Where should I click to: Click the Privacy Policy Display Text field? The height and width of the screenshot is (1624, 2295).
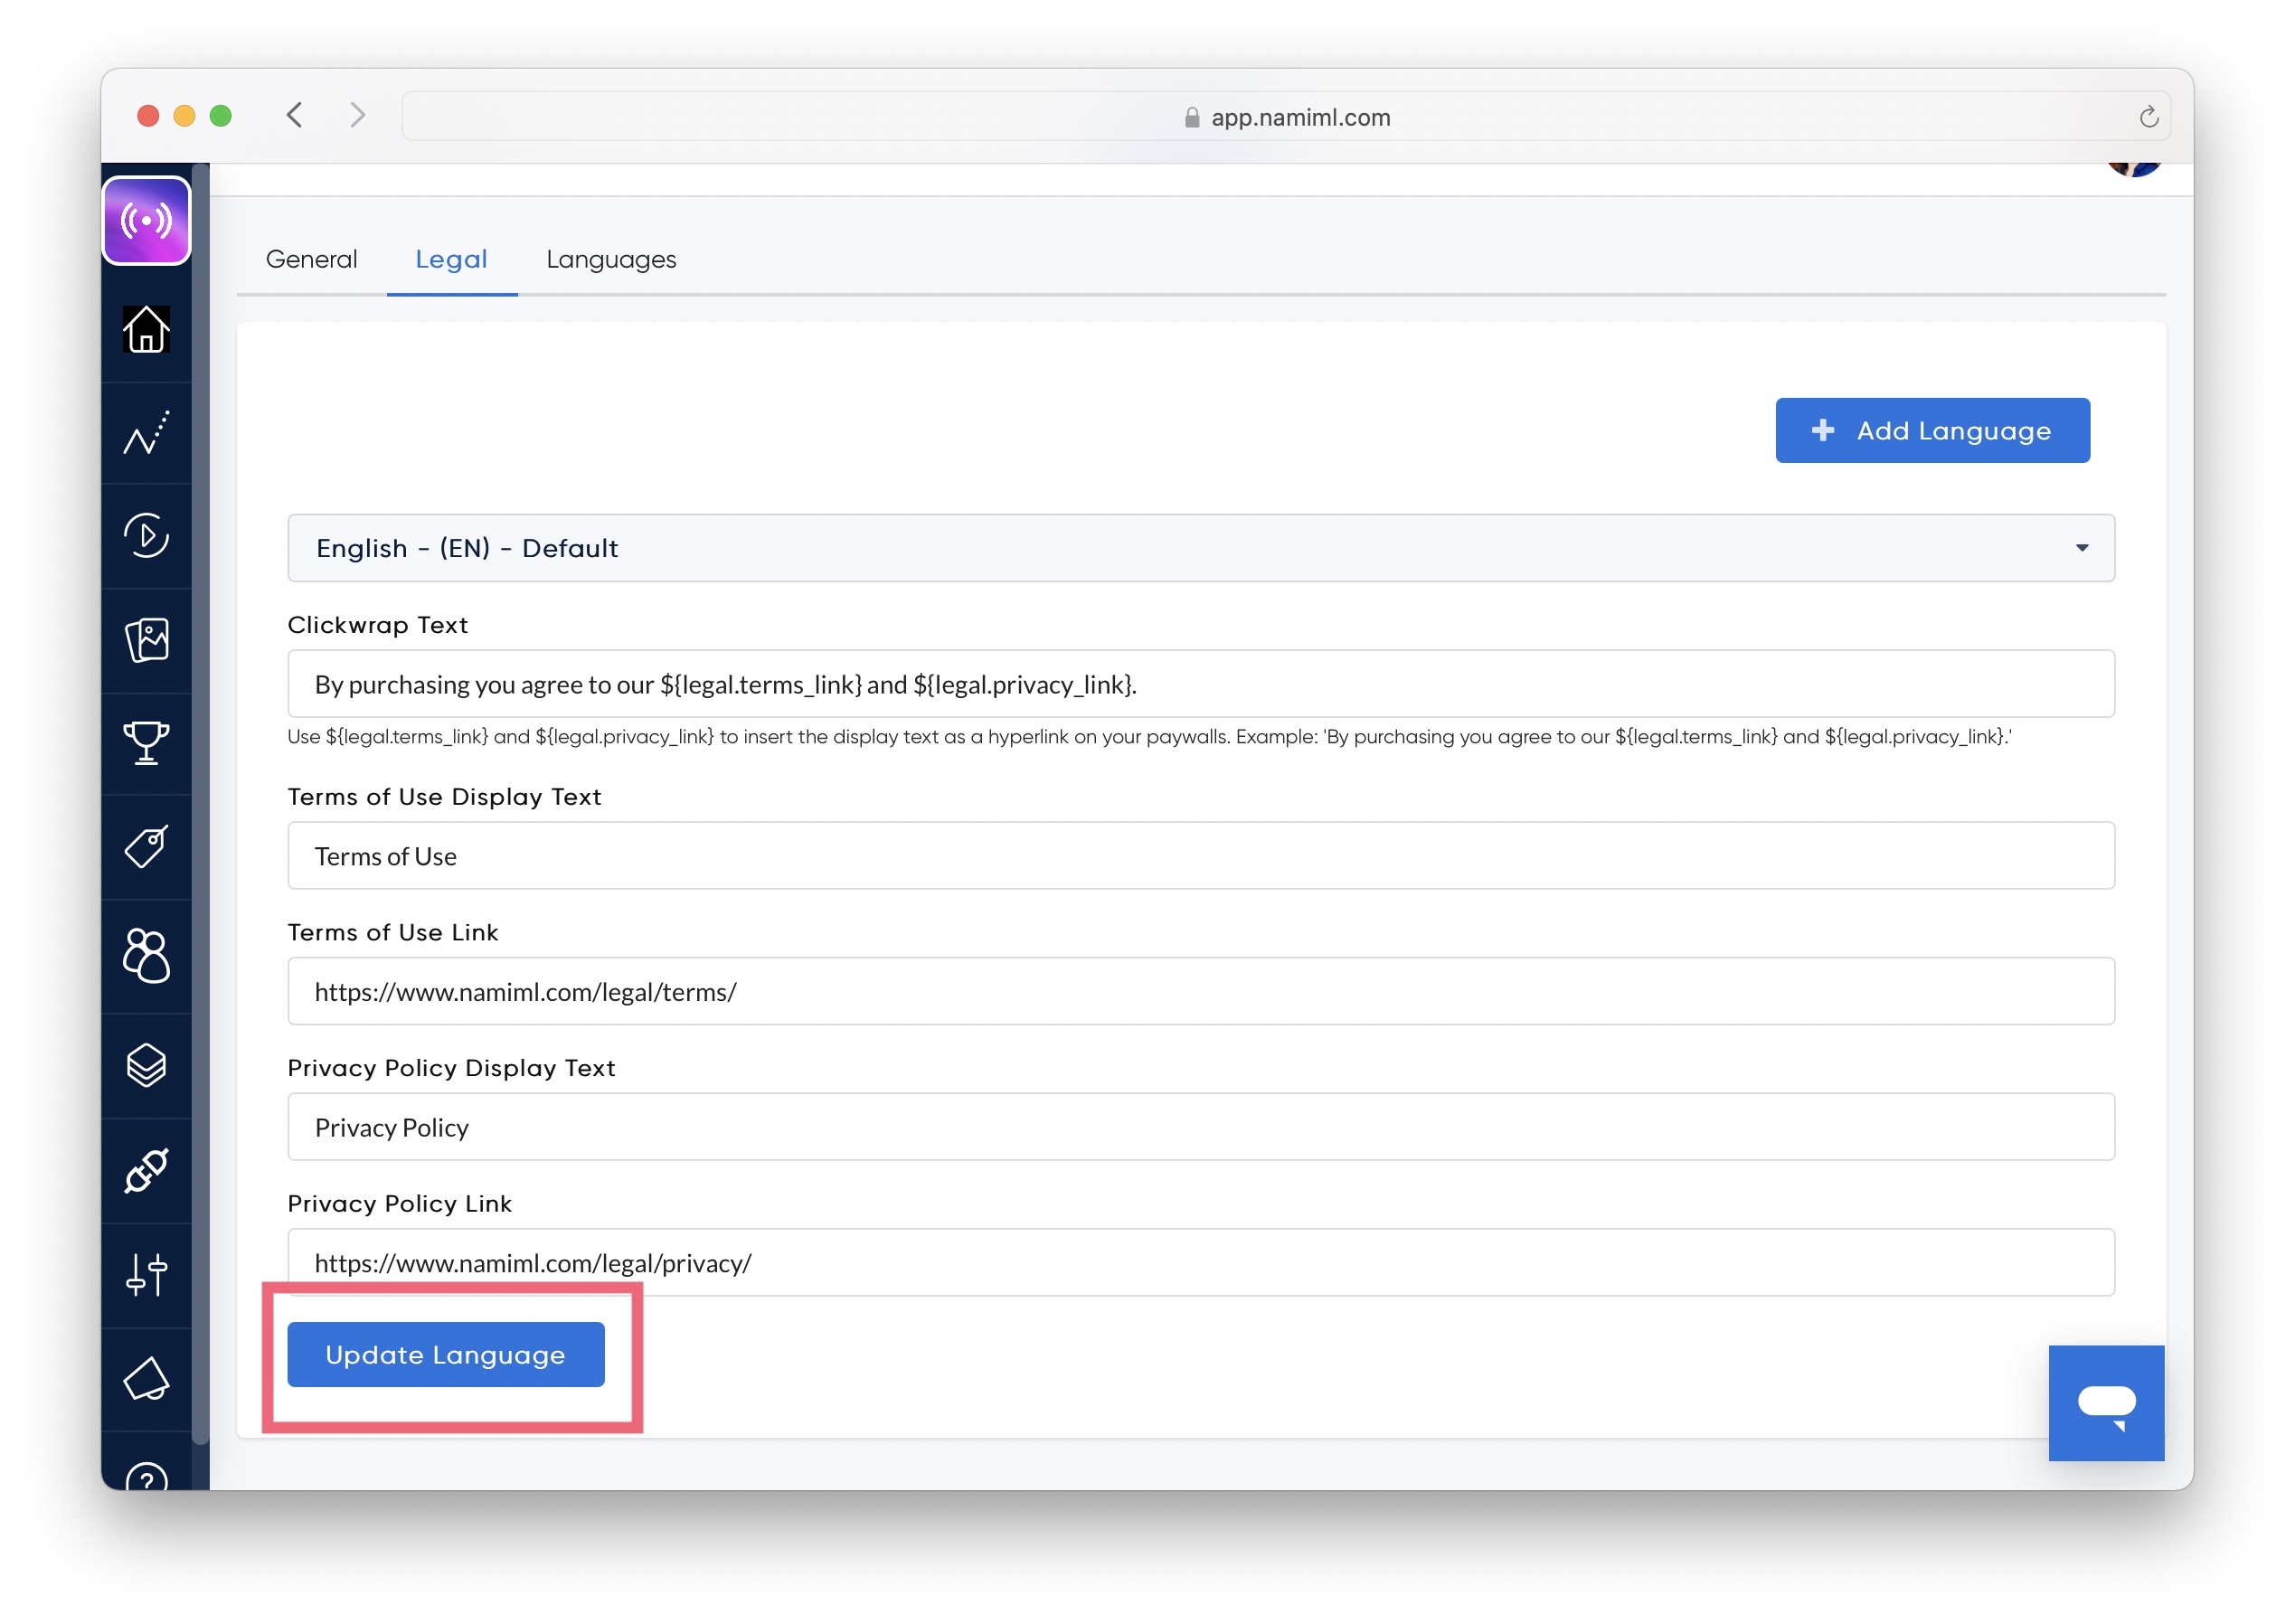click(x=1200, y=1127)
